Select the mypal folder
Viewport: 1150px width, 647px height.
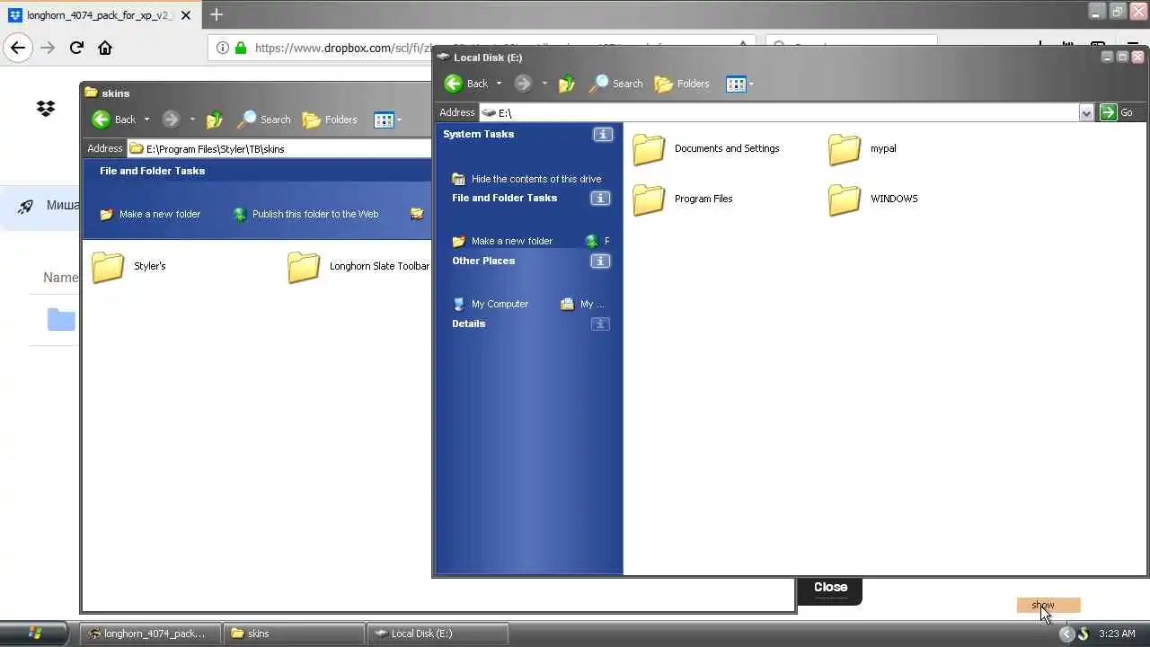862,149
